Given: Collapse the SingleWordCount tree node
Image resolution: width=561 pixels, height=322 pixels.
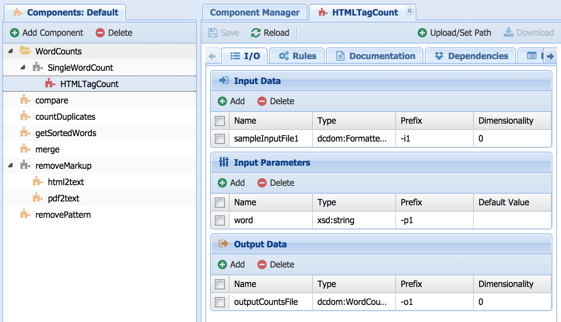Looking at the screenshot, I should pyautogui.click(x=23, y=68).
